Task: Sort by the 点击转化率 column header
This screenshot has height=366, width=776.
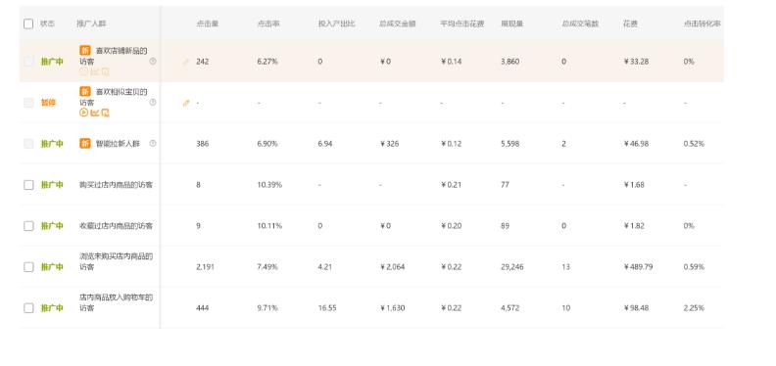Action: pos(703,23)
